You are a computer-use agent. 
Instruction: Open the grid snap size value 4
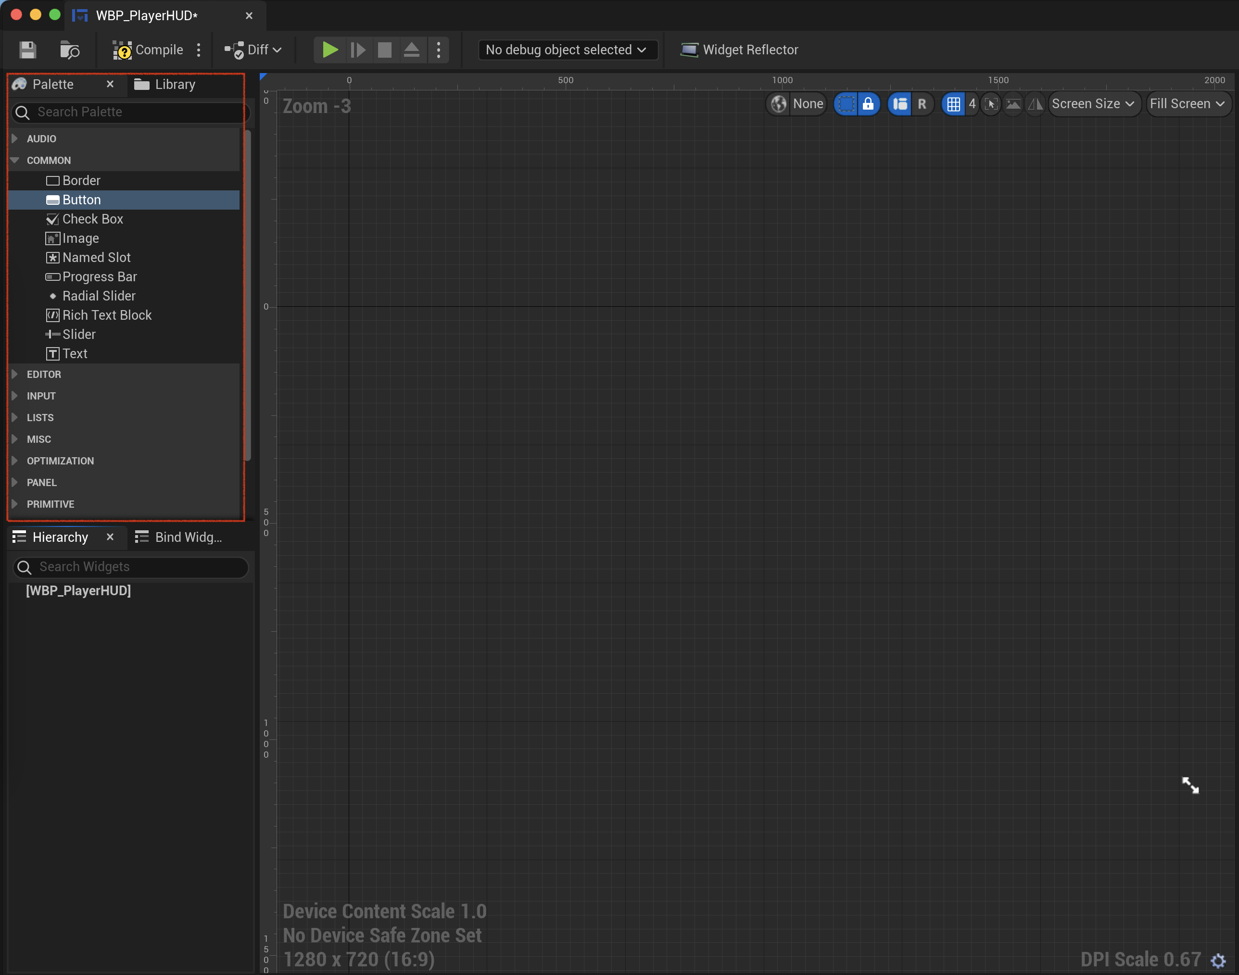coord(973,104)
